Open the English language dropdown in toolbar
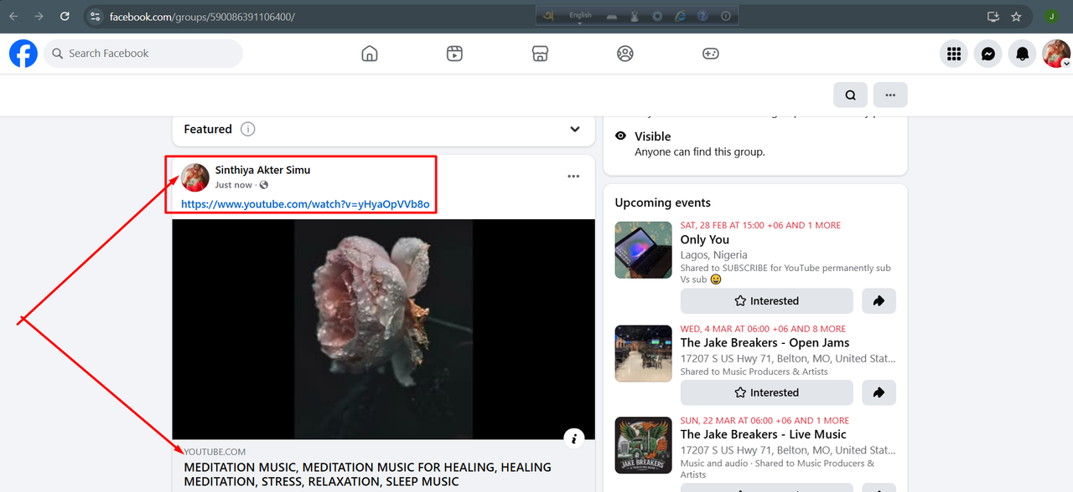The image size is (1073, 492). click(x=580, y=17)
